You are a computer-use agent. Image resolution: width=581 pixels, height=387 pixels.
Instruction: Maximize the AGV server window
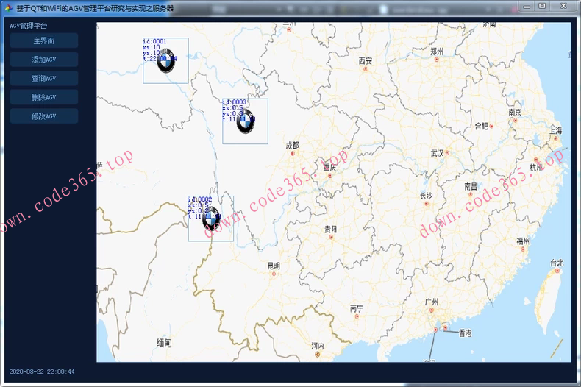pos(542,6)
